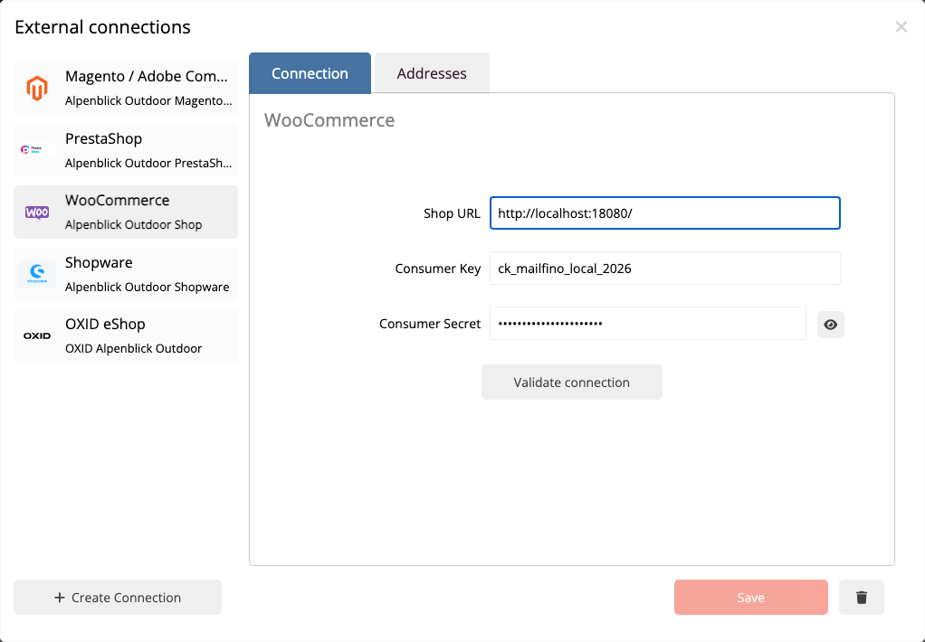Select the Shopware connection name

point(99,262)
